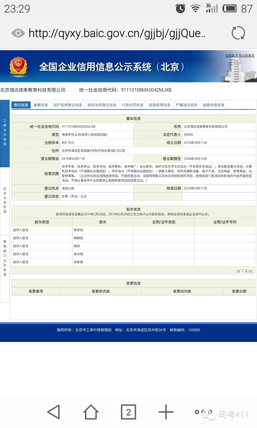
Task: Reload the page with the refresh icon
Action: pos(238,33)
